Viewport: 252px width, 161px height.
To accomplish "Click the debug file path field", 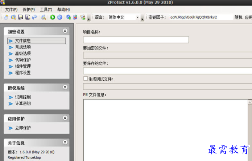I will [x=168, y=86].
